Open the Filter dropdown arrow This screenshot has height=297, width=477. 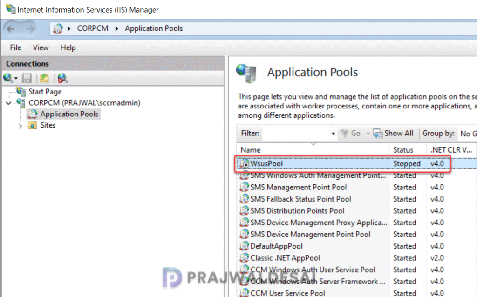(333, 134)
